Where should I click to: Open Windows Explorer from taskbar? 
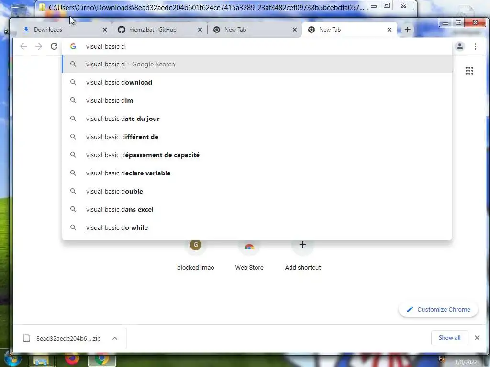41,360
